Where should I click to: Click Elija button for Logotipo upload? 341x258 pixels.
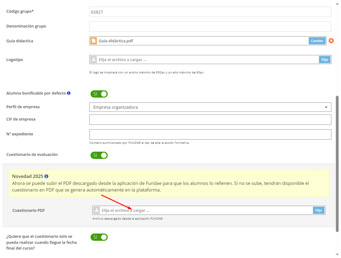click(324, 60)
